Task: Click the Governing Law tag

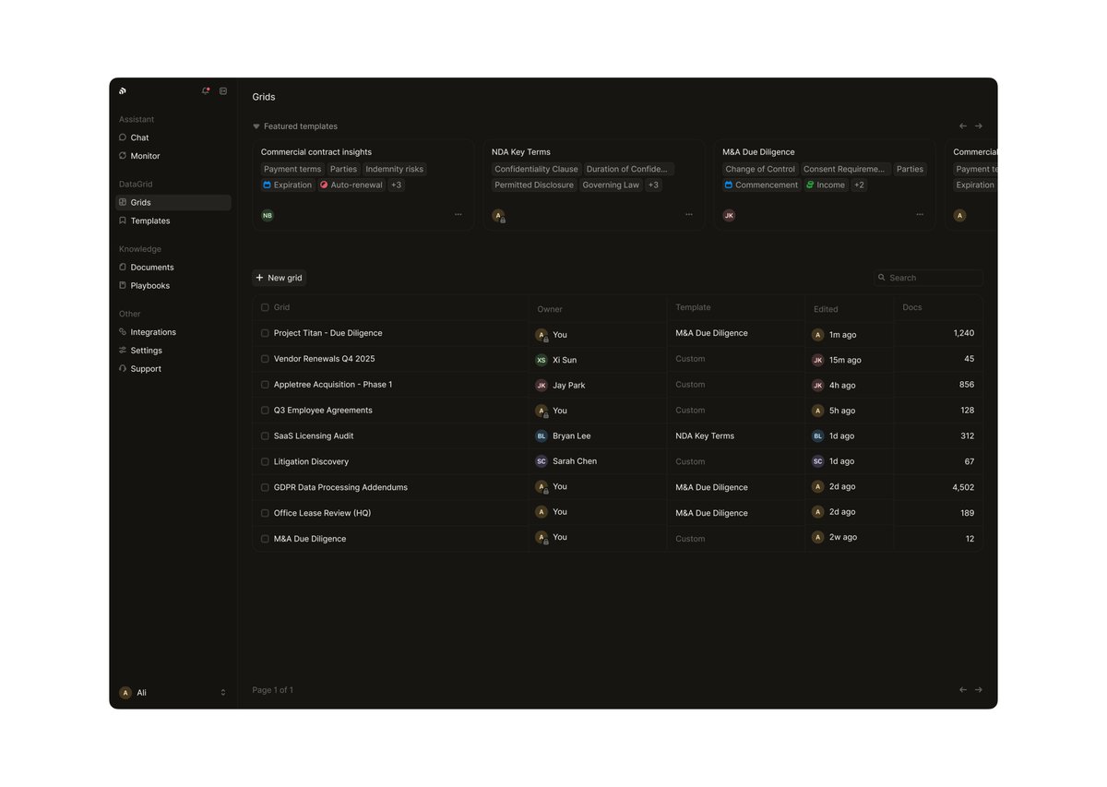Action: [611, 185]
